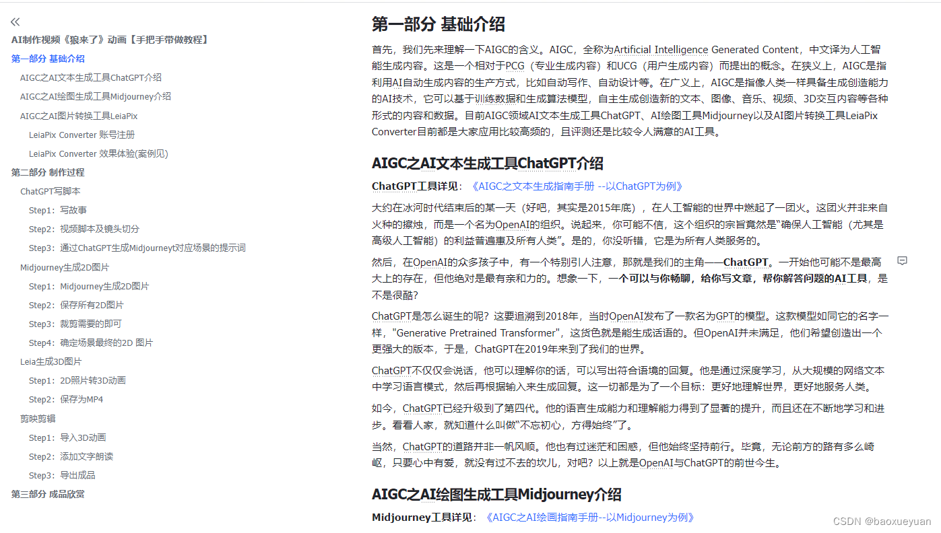Go to Step1：写故事 in outline
Viewport: 941px width, 533px height.
[x=58, y=210]
